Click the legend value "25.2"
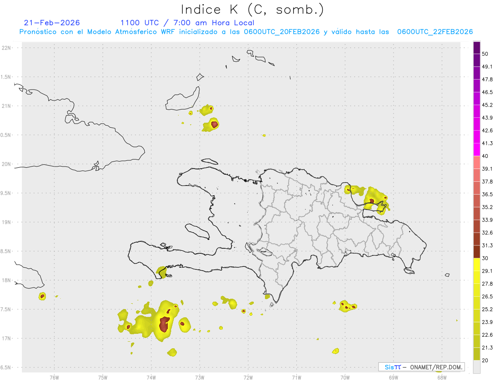 [x=487, y=309]
